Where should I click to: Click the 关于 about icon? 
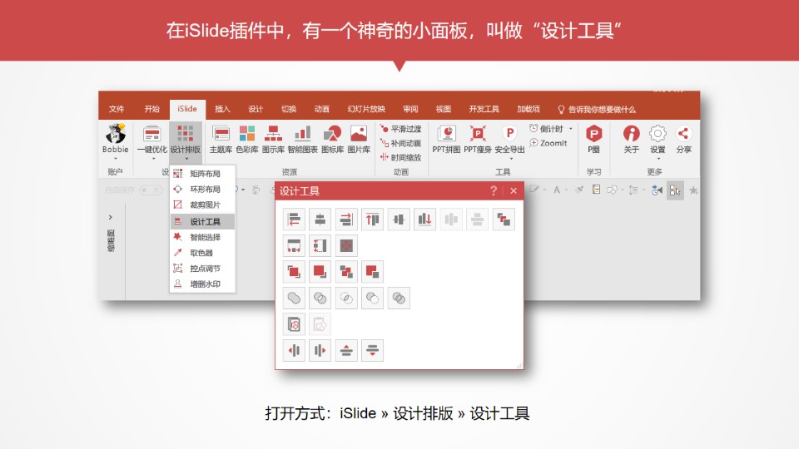point(632,139)
